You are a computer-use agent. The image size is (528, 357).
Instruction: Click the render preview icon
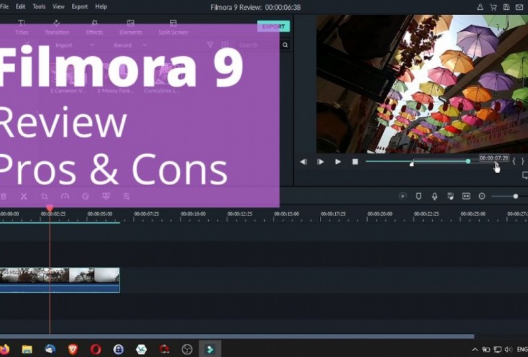pyautogui.click(x=402, y=196)
